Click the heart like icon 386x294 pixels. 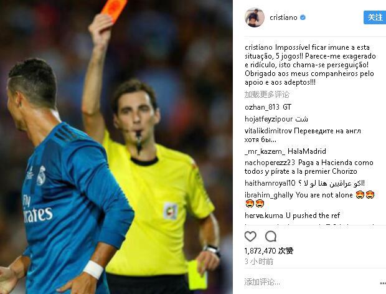(x=250, y=236)
